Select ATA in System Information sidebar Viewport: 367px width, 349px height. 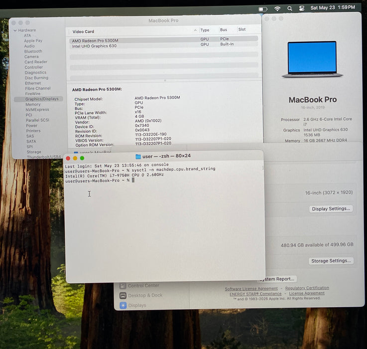[x=27, y=35]
